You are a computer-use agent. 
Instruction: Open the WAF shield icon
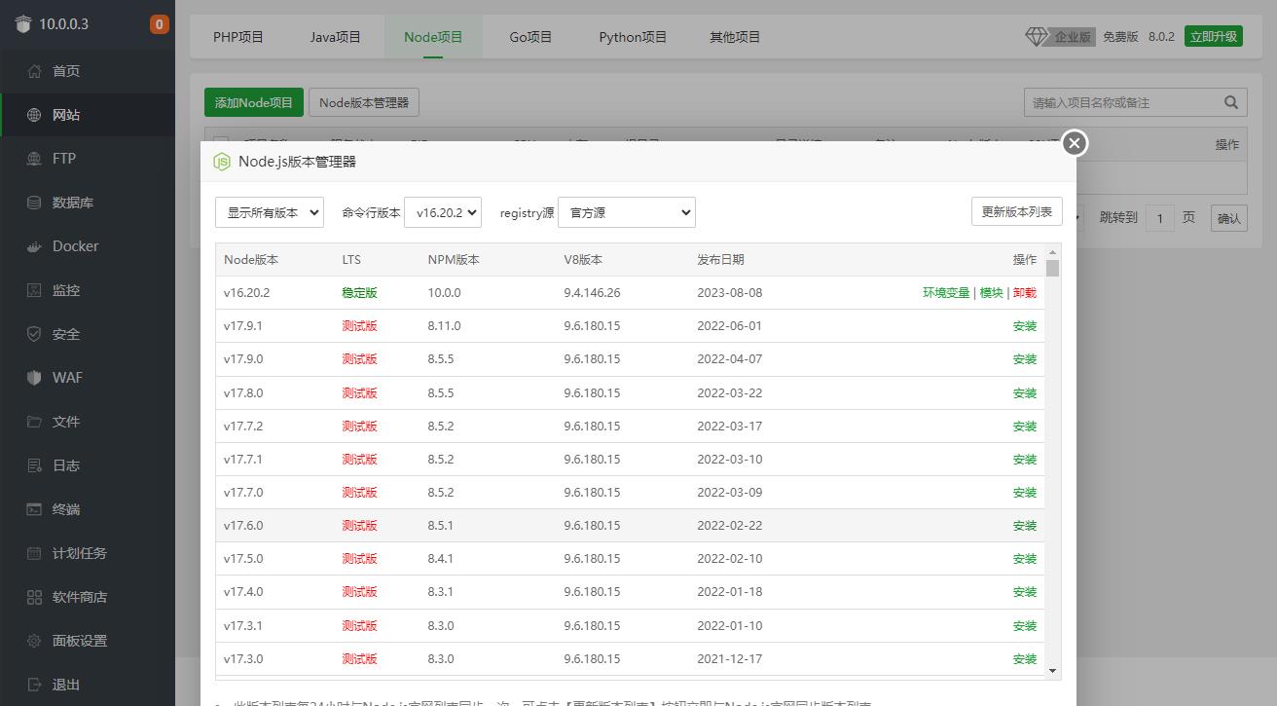point(35,378)
